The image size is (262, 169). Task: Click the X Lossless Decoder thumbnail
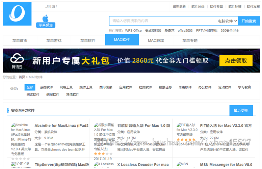104,165
